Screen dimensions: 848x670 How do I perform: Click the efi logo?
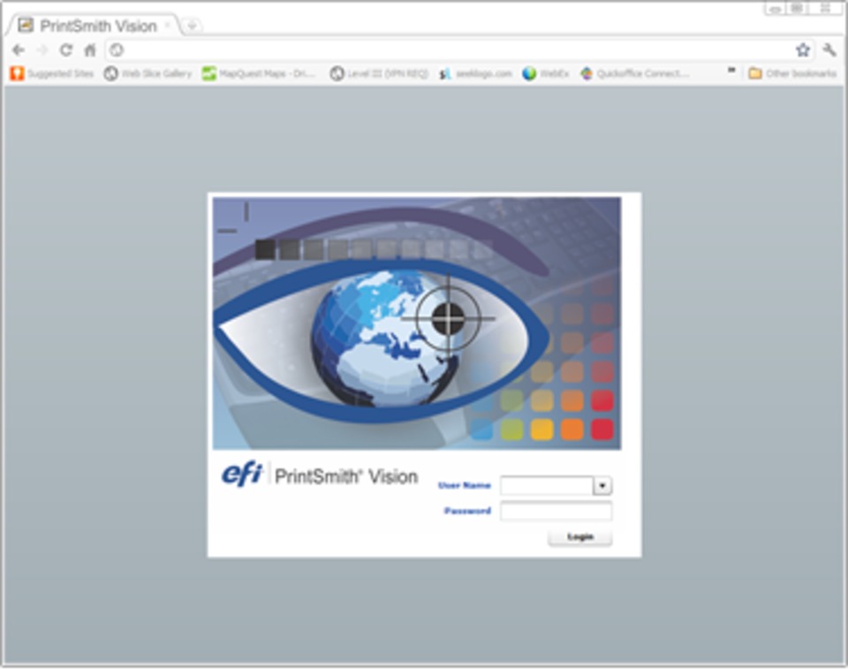(242, 475)
